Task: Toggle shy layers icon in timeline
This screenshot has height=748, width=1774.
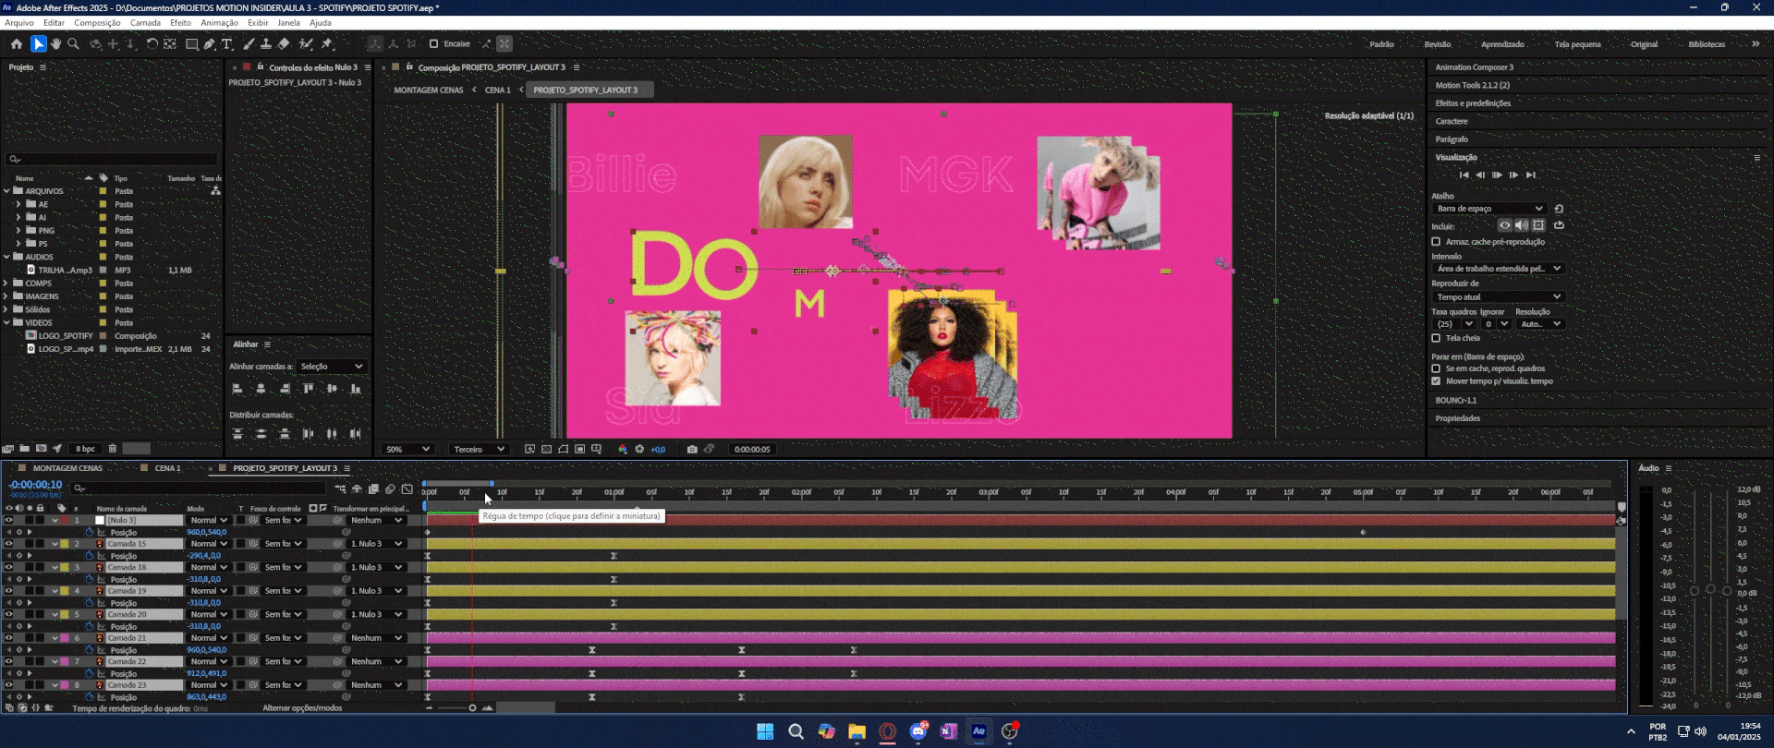Action: [357, 489]
